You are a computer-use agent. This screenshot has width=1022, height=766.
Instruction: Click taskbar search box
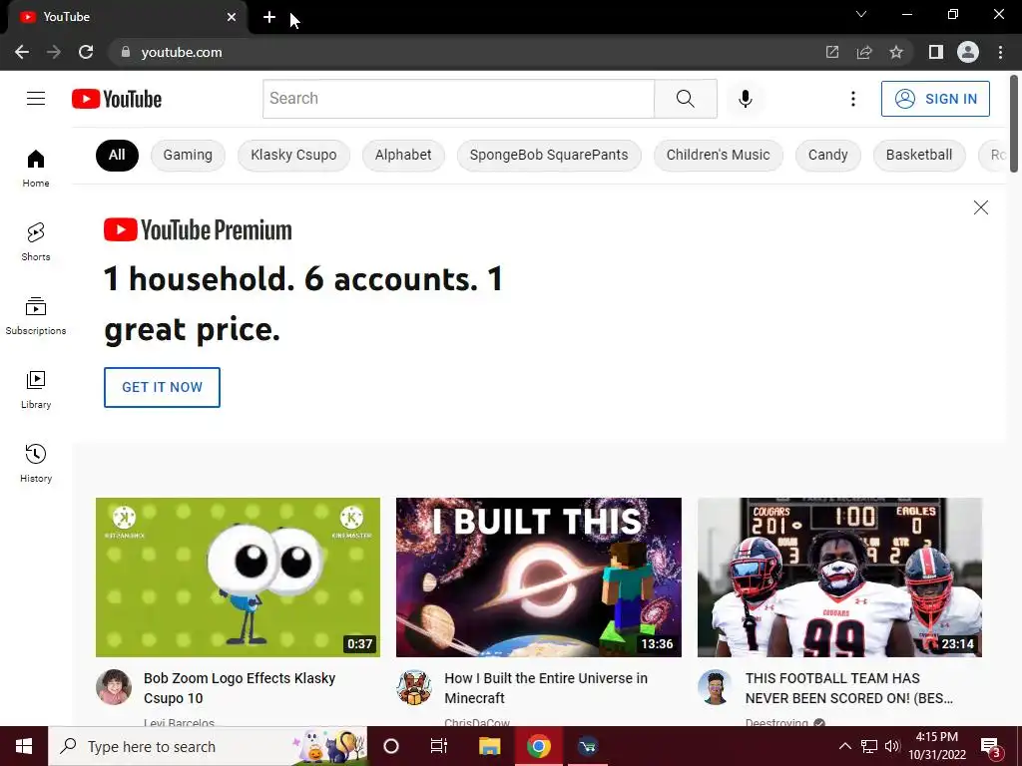208,746
